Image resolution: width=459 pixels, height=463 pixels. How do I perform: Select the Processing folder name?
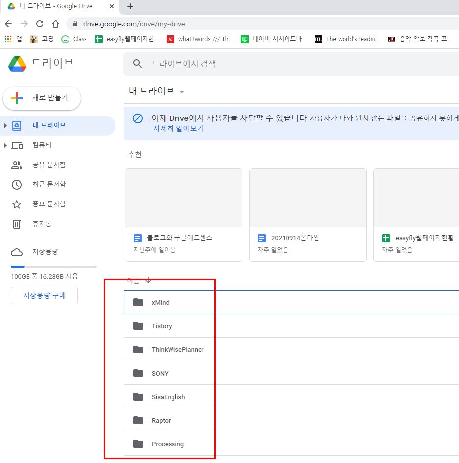(168, 444)
